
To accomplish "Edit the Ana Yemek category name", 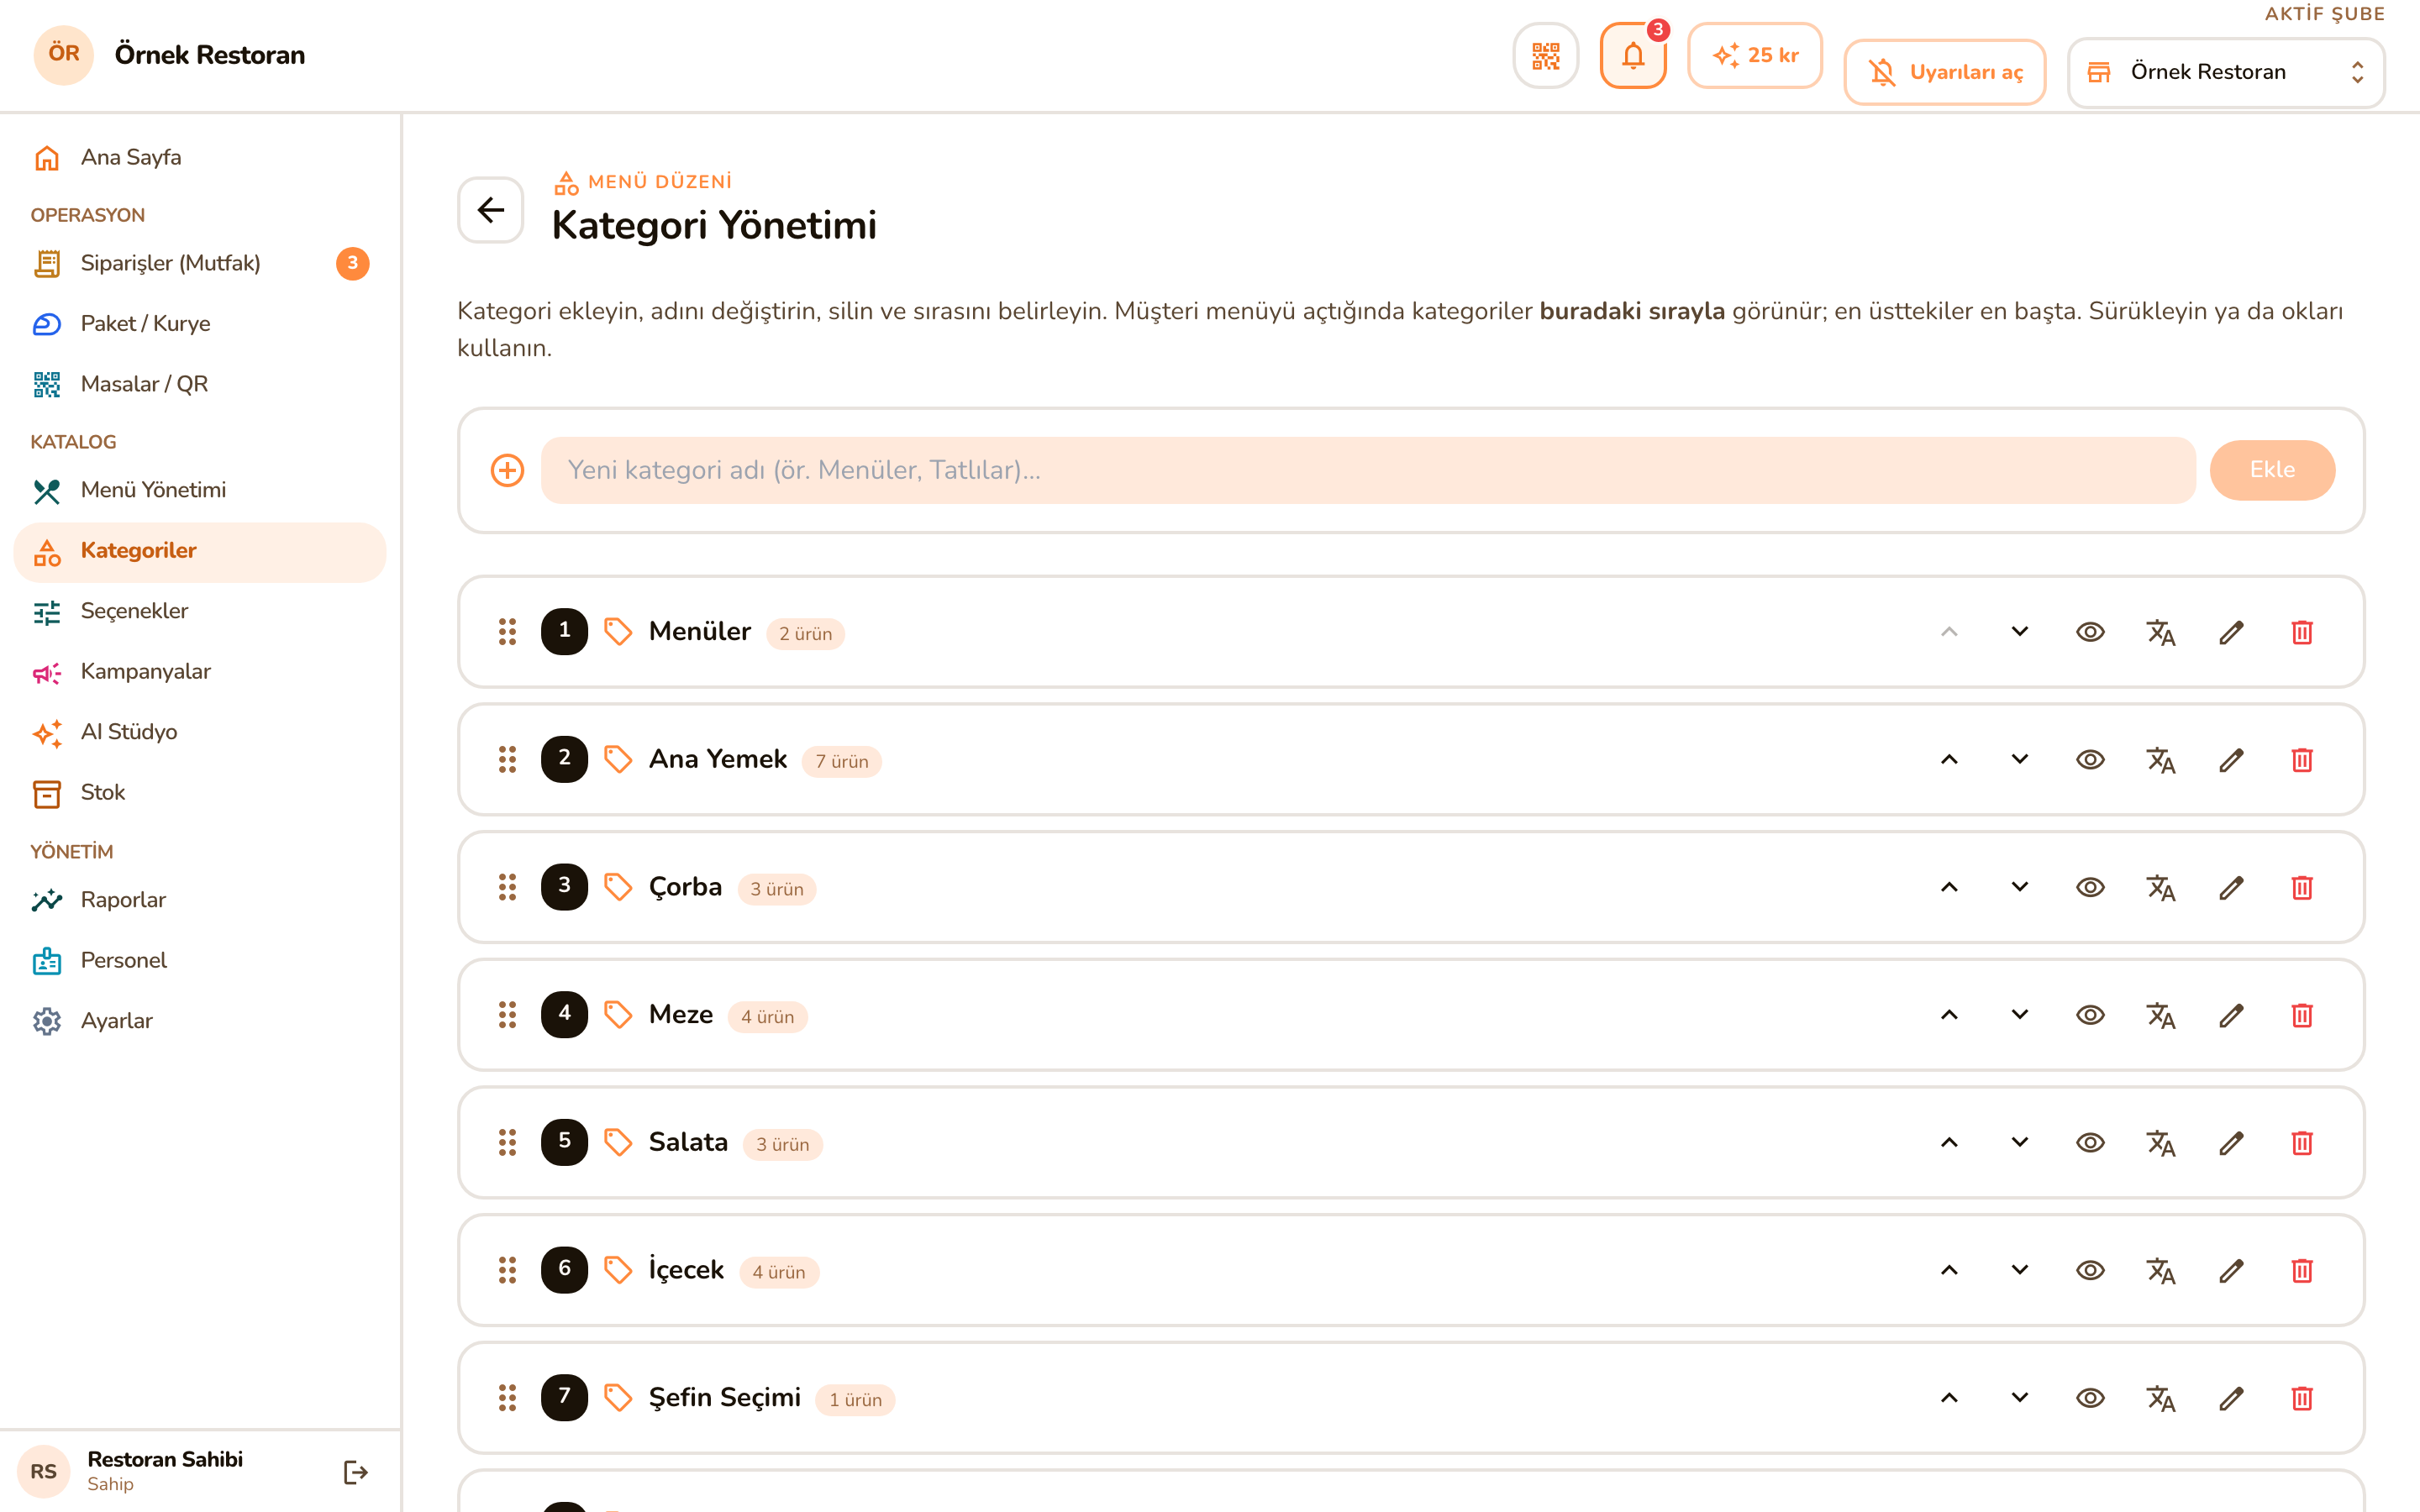I will [x=2231, y=760].
